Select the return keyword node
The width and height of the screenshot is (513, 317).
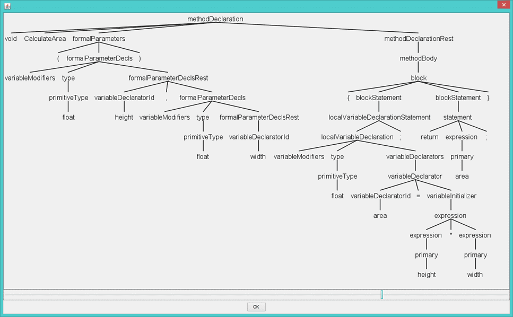(x=430, y=137)
